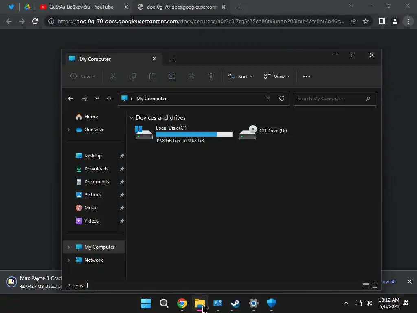Viewport: 417px width, 313px height.
Task: Open Desktop in navigation pane
Action: [x=93, y=156]
